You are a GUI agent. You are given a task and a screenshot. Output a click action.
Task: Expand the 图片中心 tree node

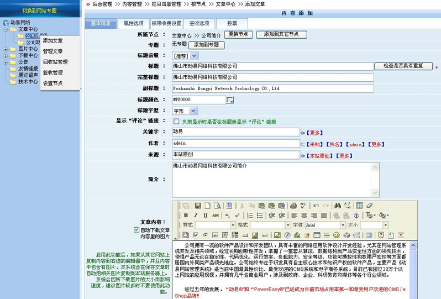click(x=6, y=49)
